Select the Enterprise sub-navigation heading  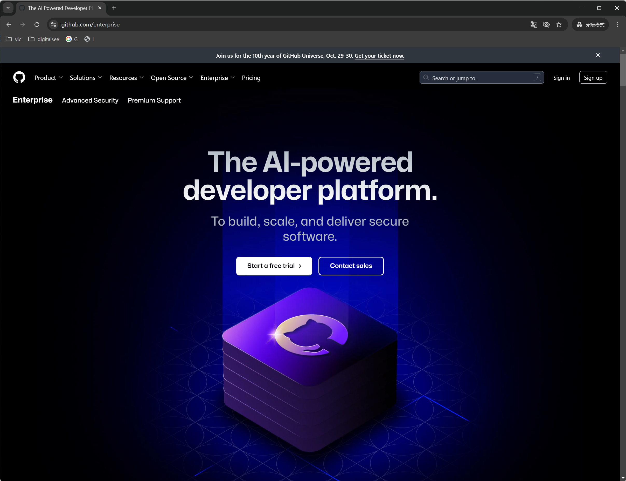point(33,100)
